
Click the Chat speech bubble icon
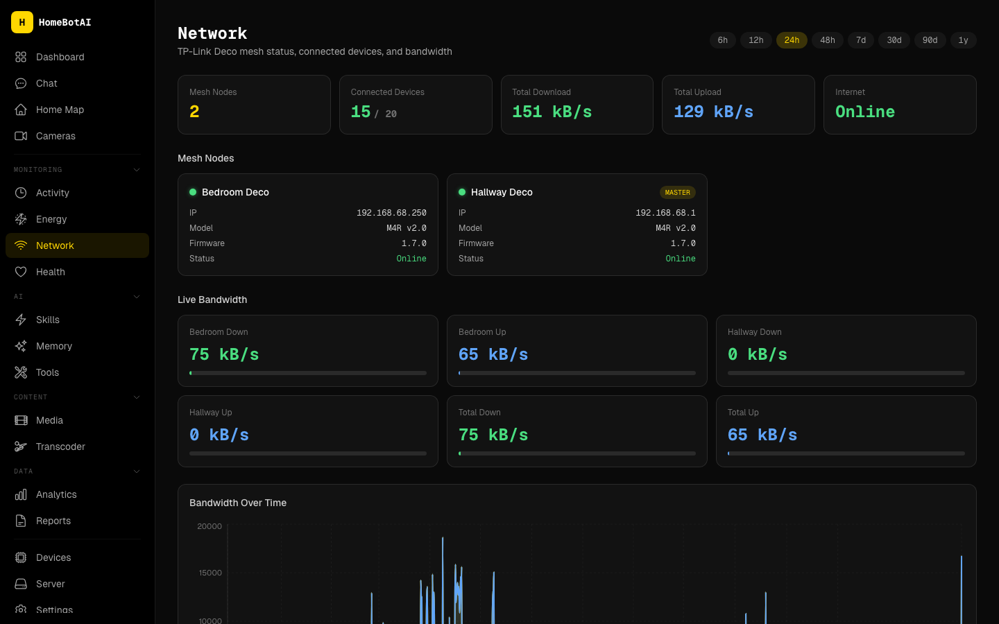(21, 83)
